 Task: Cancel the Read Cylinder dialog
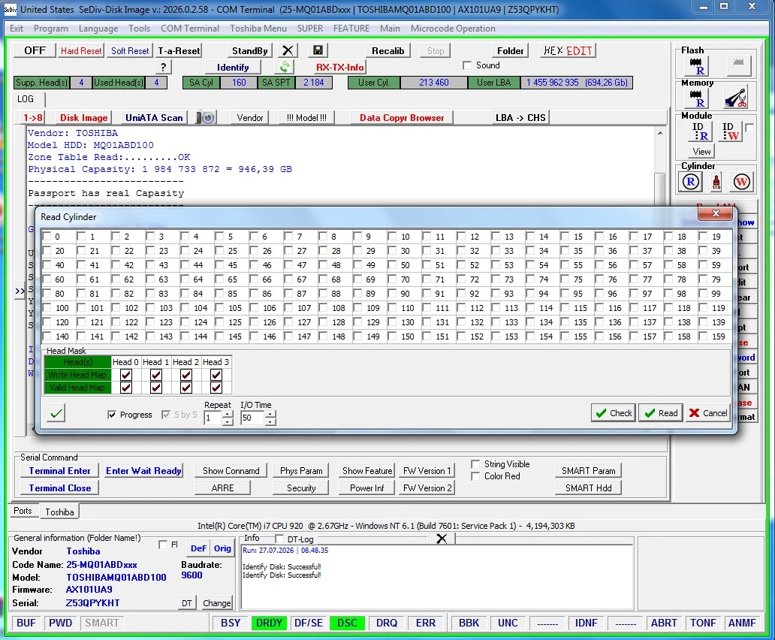pyautogui.click(x=707, y=413)
